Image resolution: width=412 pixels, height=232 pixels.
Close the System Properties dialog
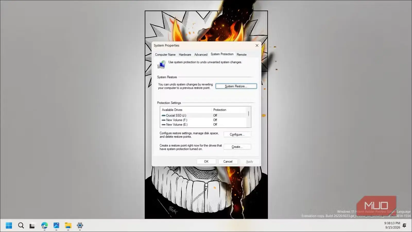[x=257, y=45]
